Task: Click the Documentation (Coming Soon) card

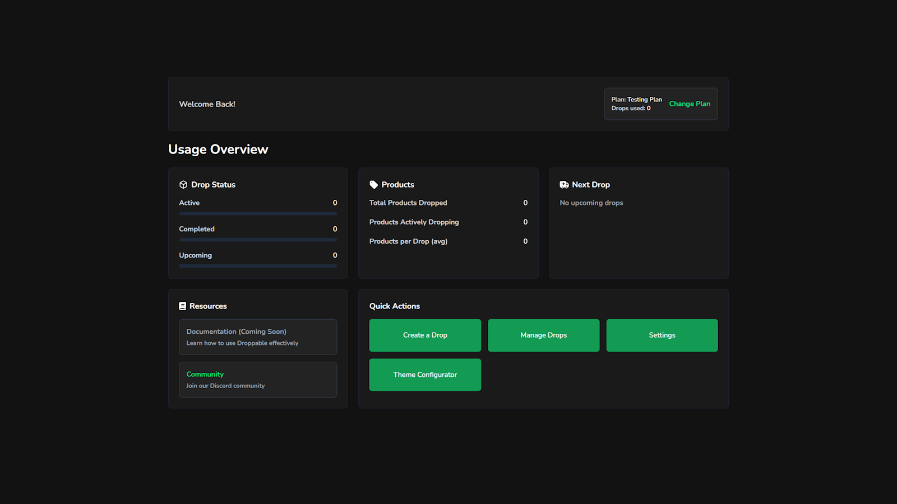Action: [x=257, y=337]
